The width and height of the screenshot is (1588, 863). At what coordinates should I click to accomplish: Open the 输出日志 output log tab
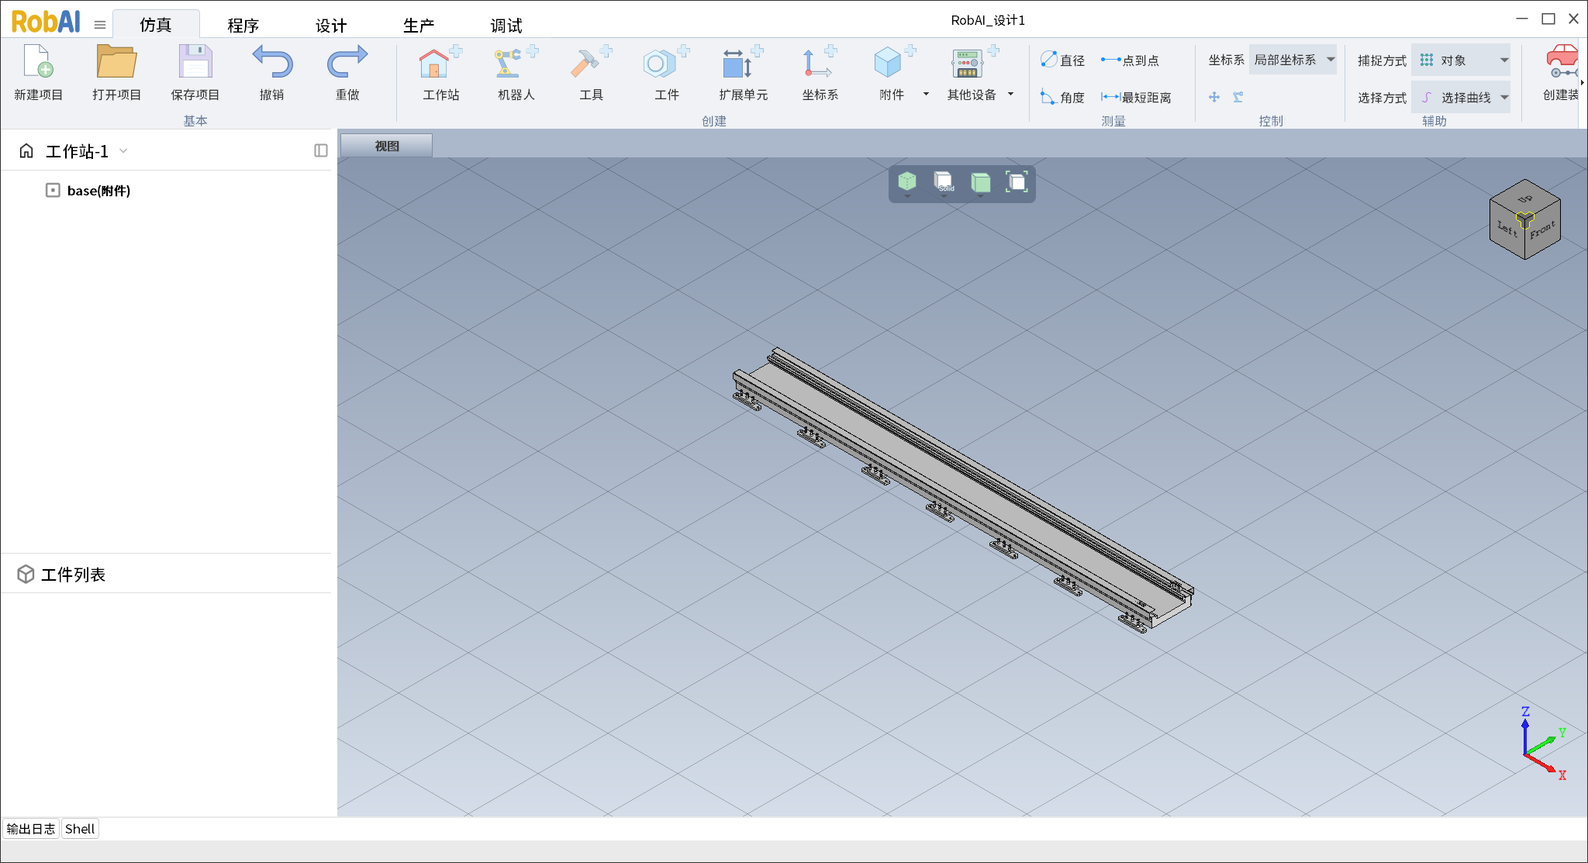[x=31, y=829]
